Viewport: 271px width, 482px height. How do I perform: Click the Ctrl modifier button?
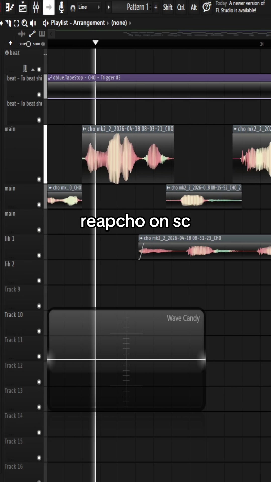181,7
